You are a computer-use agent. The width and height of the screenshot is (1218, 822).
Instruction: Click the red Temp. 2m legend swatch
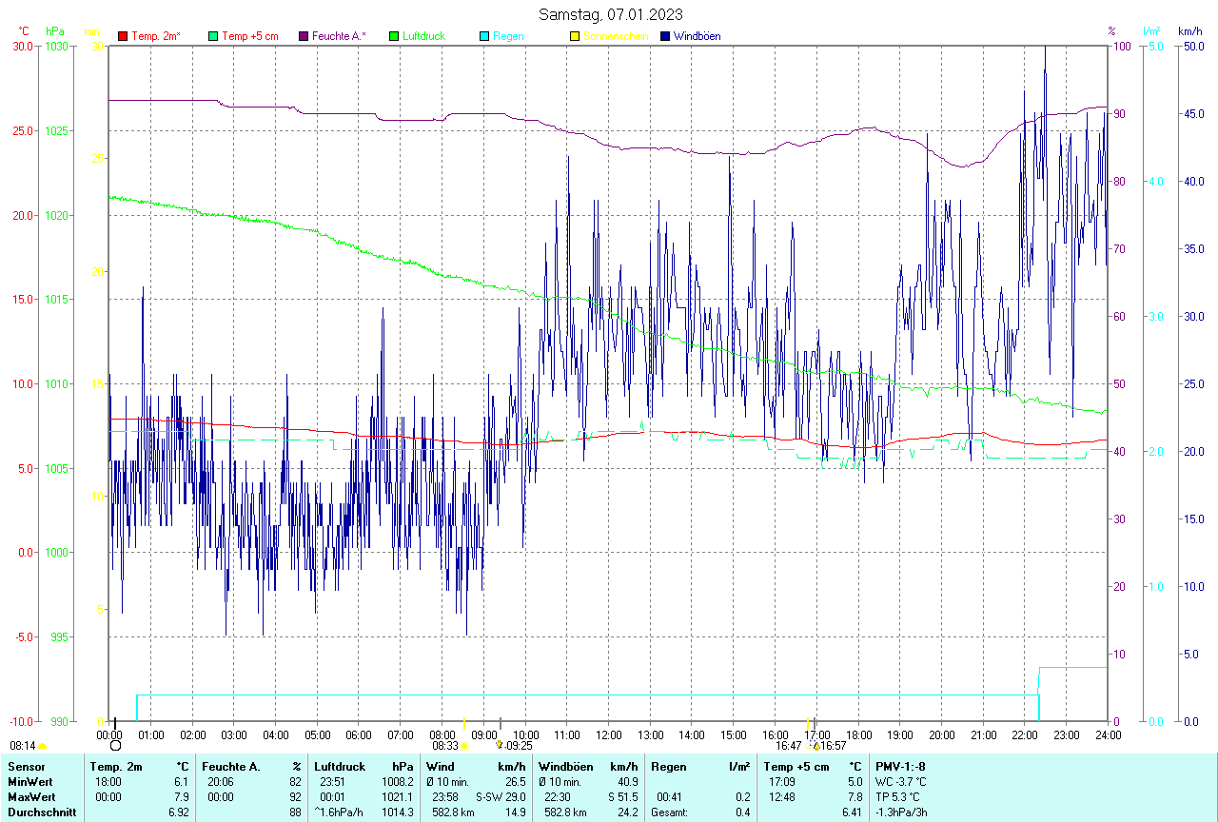pos(123,36)
